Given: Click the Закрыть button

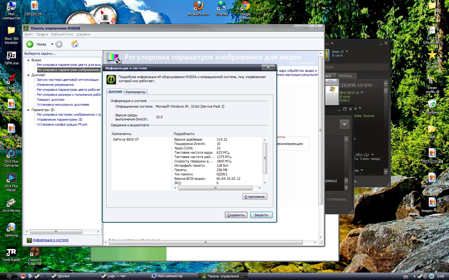Looking at the screenshot, I should (261, 215).
